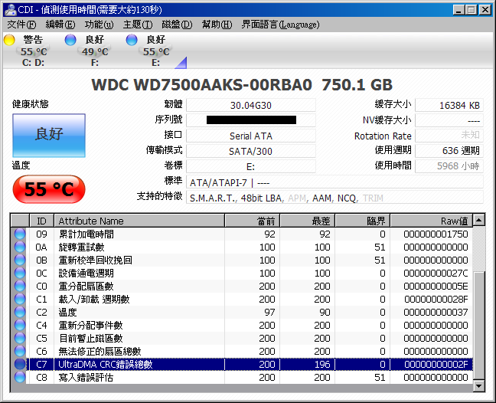Click raw value 00000000002F
Image resolution: width=496 pixels, height=403 pixels.
coord(436,364)
